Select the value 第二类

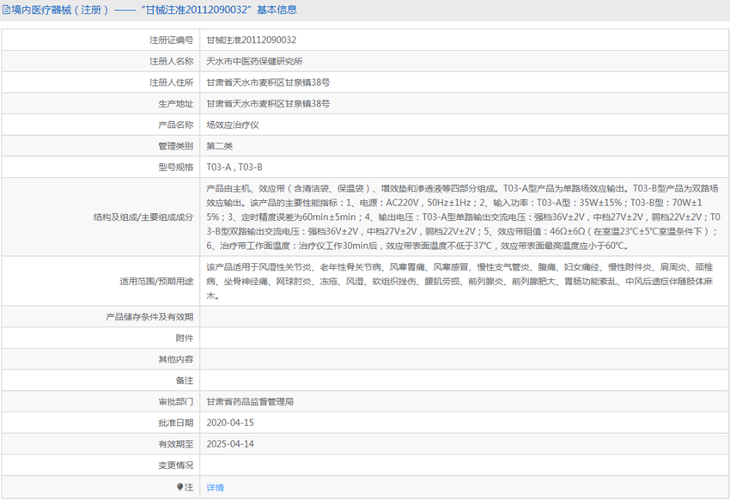click(x=219, y=146)
